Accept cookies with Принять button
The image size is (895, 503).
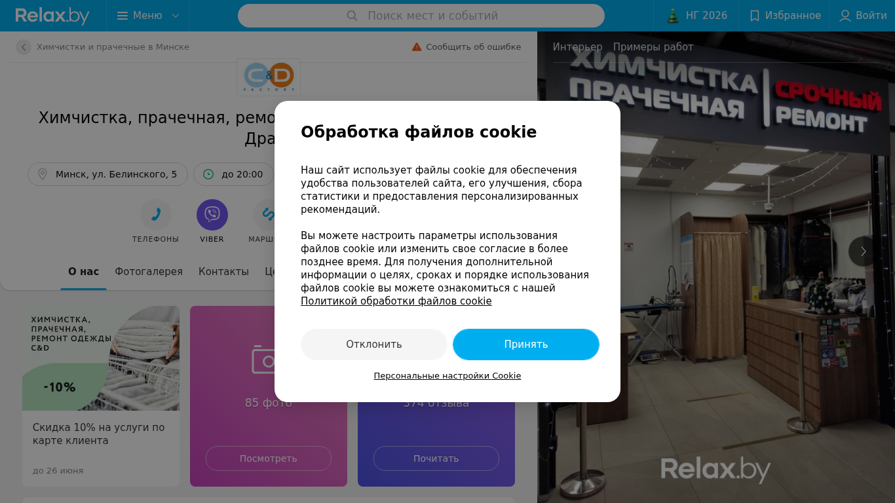click(526, 345)
